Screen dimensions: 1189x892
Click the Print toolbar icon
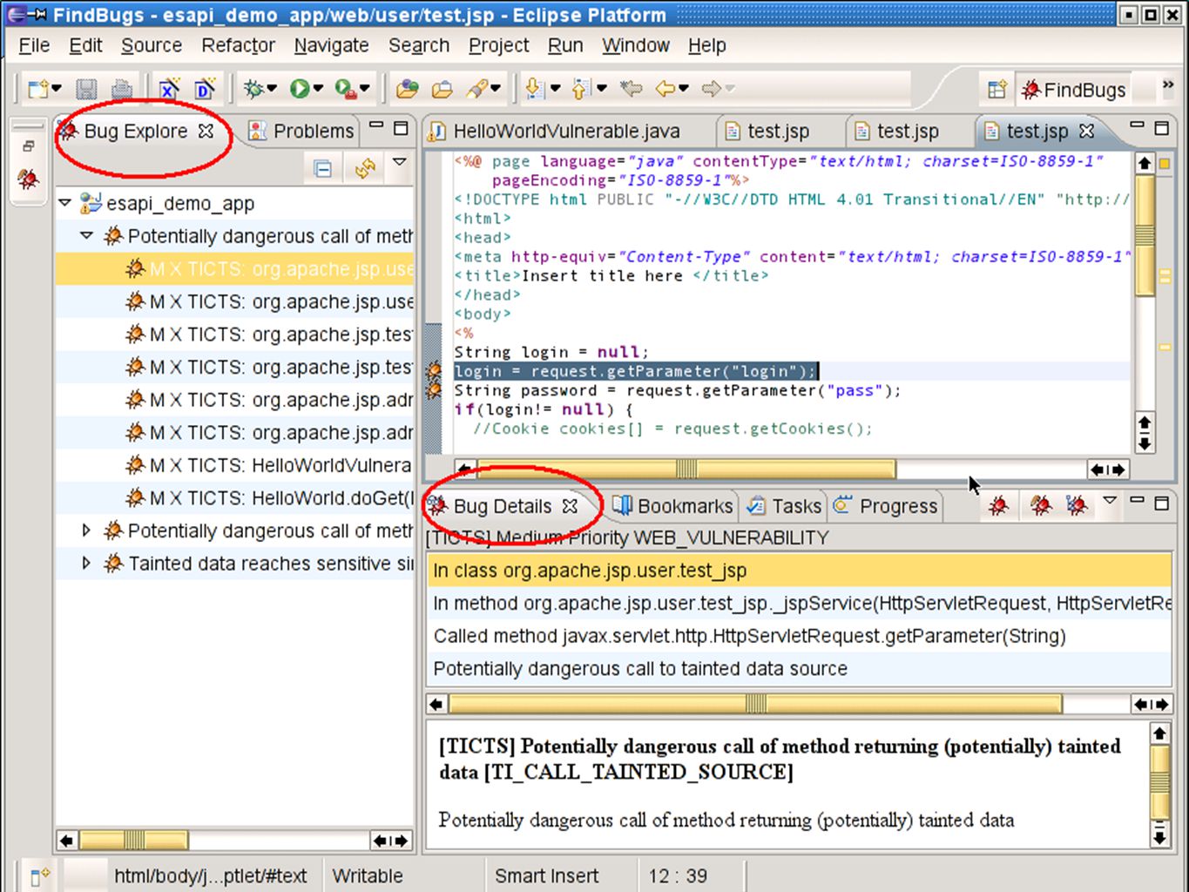pos(122,89)
